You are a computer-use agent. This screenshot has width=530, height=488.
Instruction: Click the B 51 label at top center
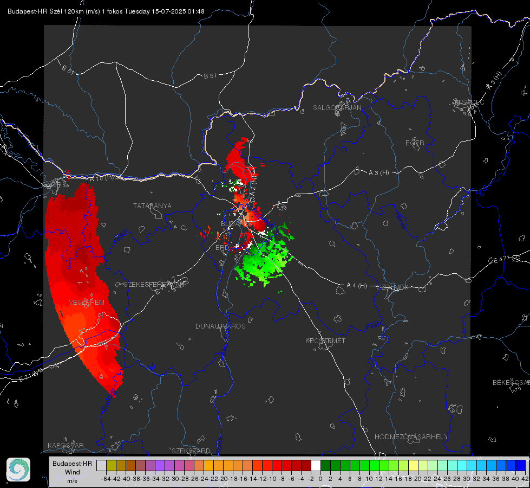(x=210, y=75)
